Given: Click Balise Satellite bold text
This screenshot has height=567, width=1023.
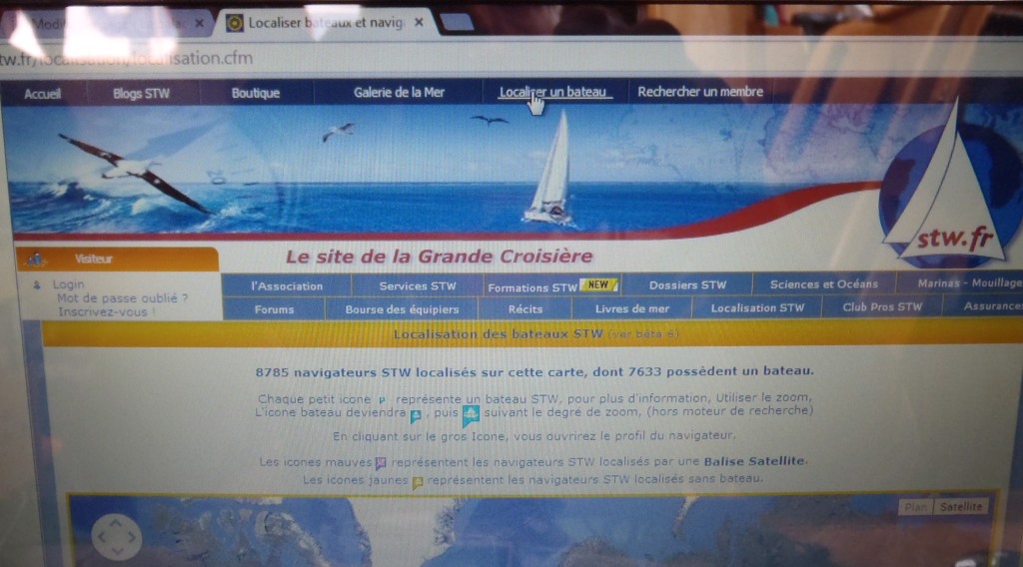Looking at the screenshot, I should (x=753, y=461).
